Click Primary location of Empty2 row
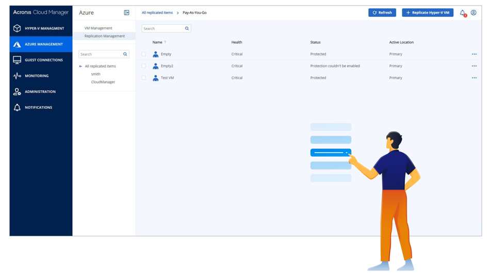490x279 pixels. tap(396, 66)
